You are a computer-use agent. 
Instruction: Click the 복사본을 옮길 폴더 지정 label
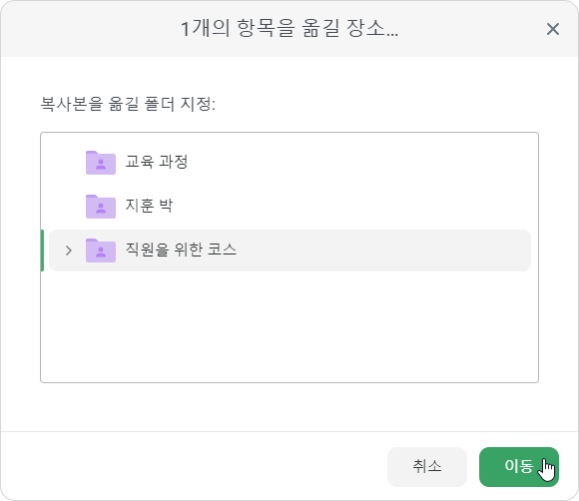[x=128, y=104]
